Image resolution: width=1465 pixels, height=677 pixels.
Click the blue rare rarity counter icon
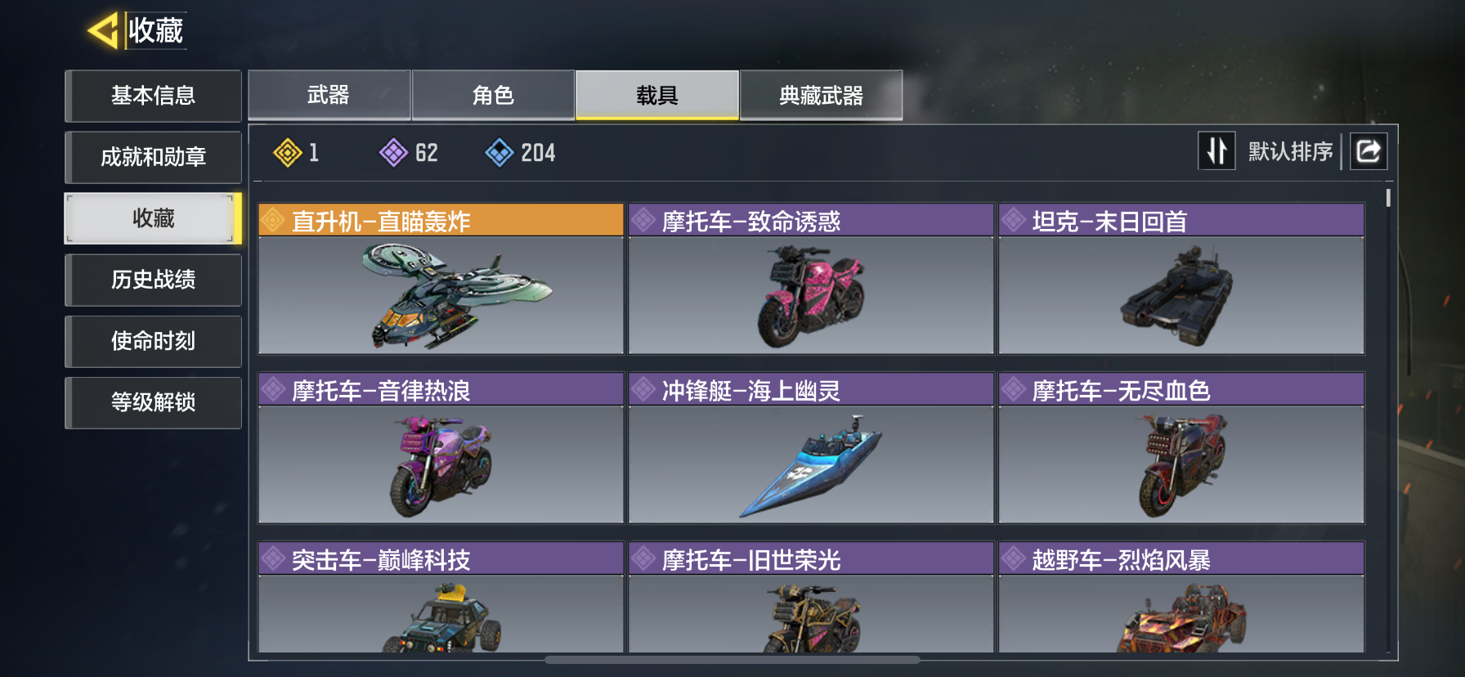(x=499, y=153)
